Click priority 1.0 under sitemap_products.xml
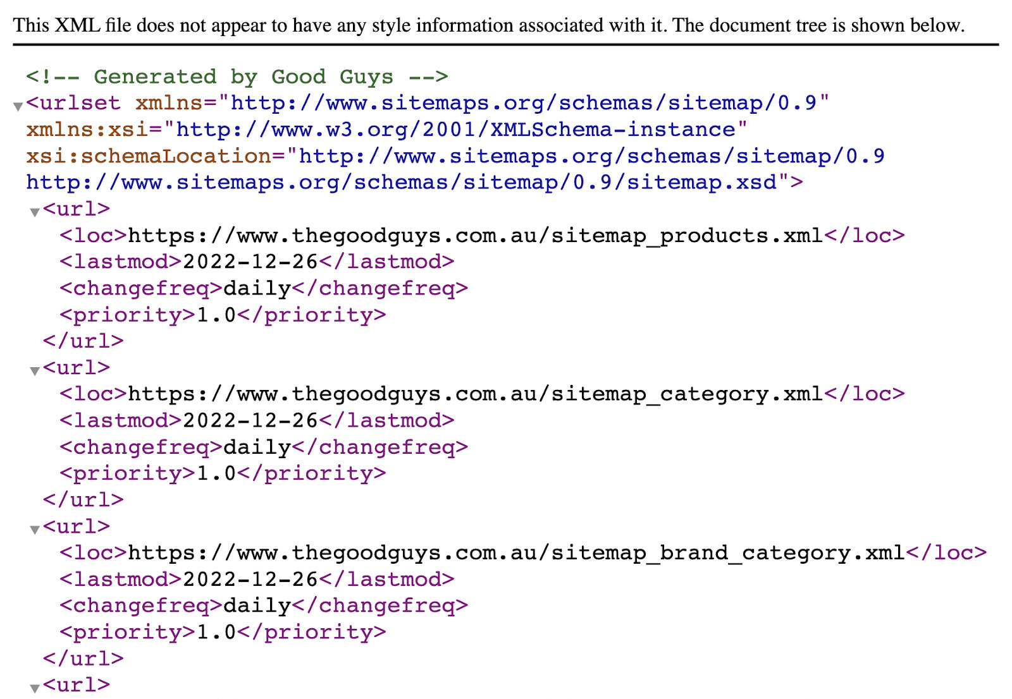Screen dimensions: 1012x699 pos(223,315)
